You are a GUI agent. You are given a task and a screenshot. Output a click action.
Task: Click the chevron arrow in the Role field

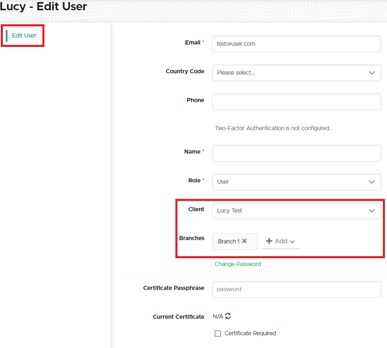(372, 182)
